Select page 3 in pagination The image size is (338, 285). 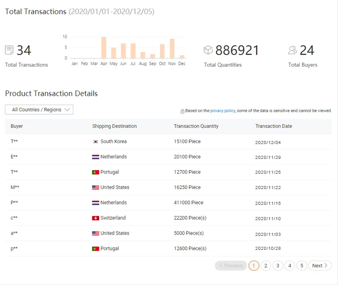click(278, 266)
